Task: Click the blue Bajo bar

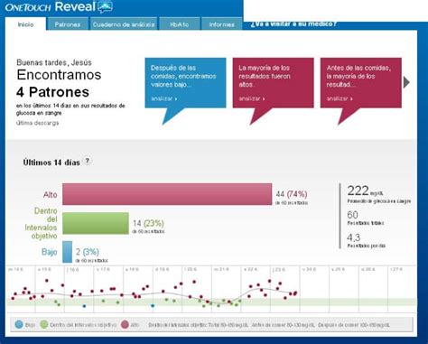Action: click(67, 252)
